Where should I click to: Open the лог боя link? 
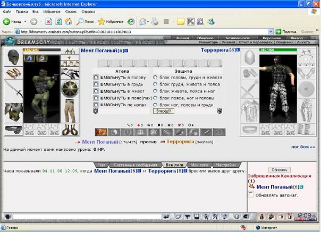pos(303,147)
